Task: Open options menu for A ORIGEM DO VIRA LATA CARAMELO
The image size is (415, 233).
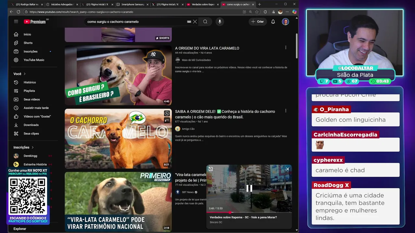Action: point(286,48)
